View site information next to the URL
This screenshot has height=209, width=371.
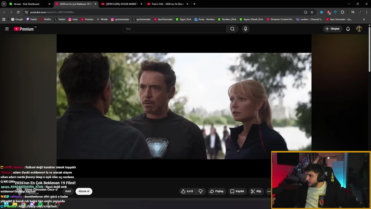pyautogui.click(x=26, y=12)
